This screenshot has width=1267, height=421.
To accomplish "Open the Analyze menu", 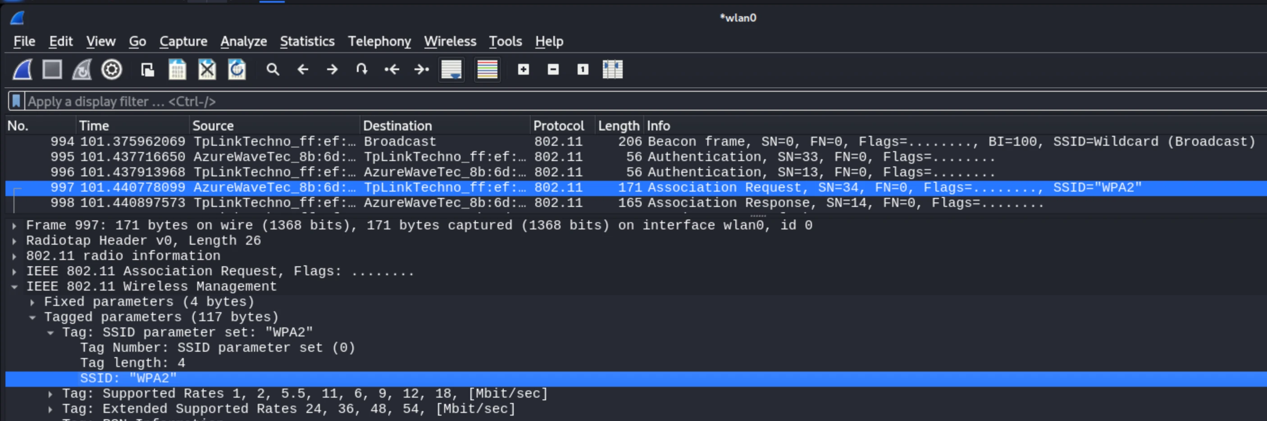I will click(x=243, y=41).
